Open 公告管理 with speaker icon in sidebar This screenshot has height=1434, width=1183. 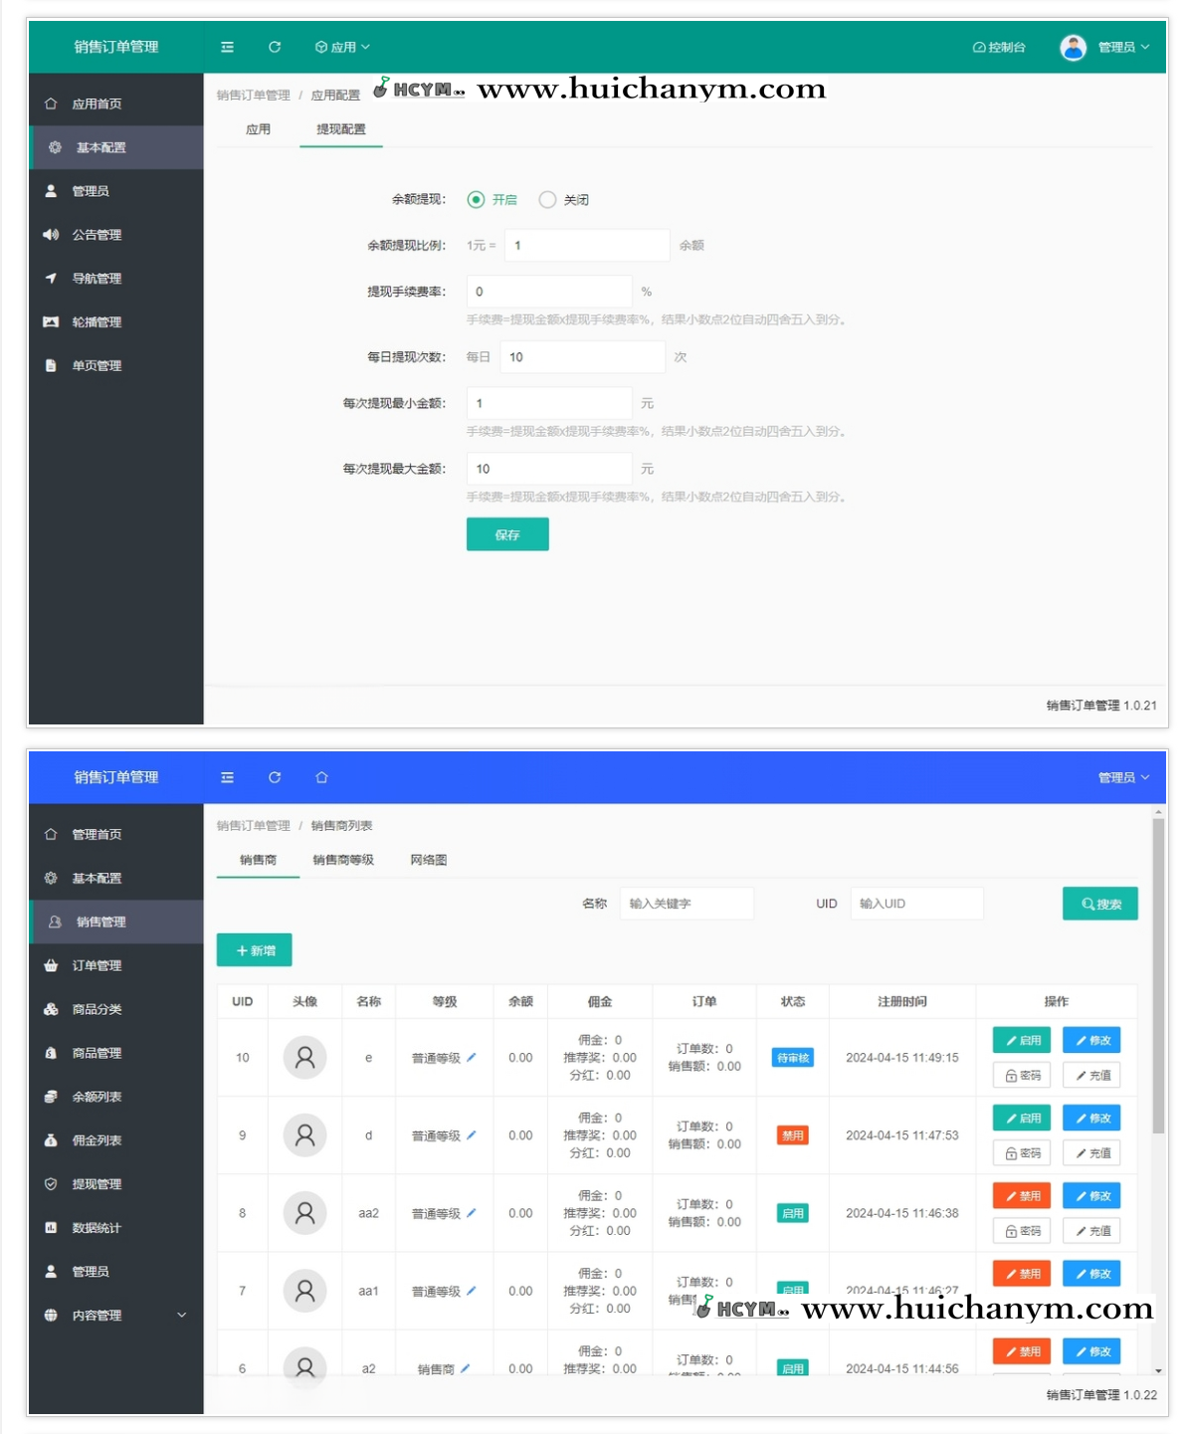coord(97,235)
